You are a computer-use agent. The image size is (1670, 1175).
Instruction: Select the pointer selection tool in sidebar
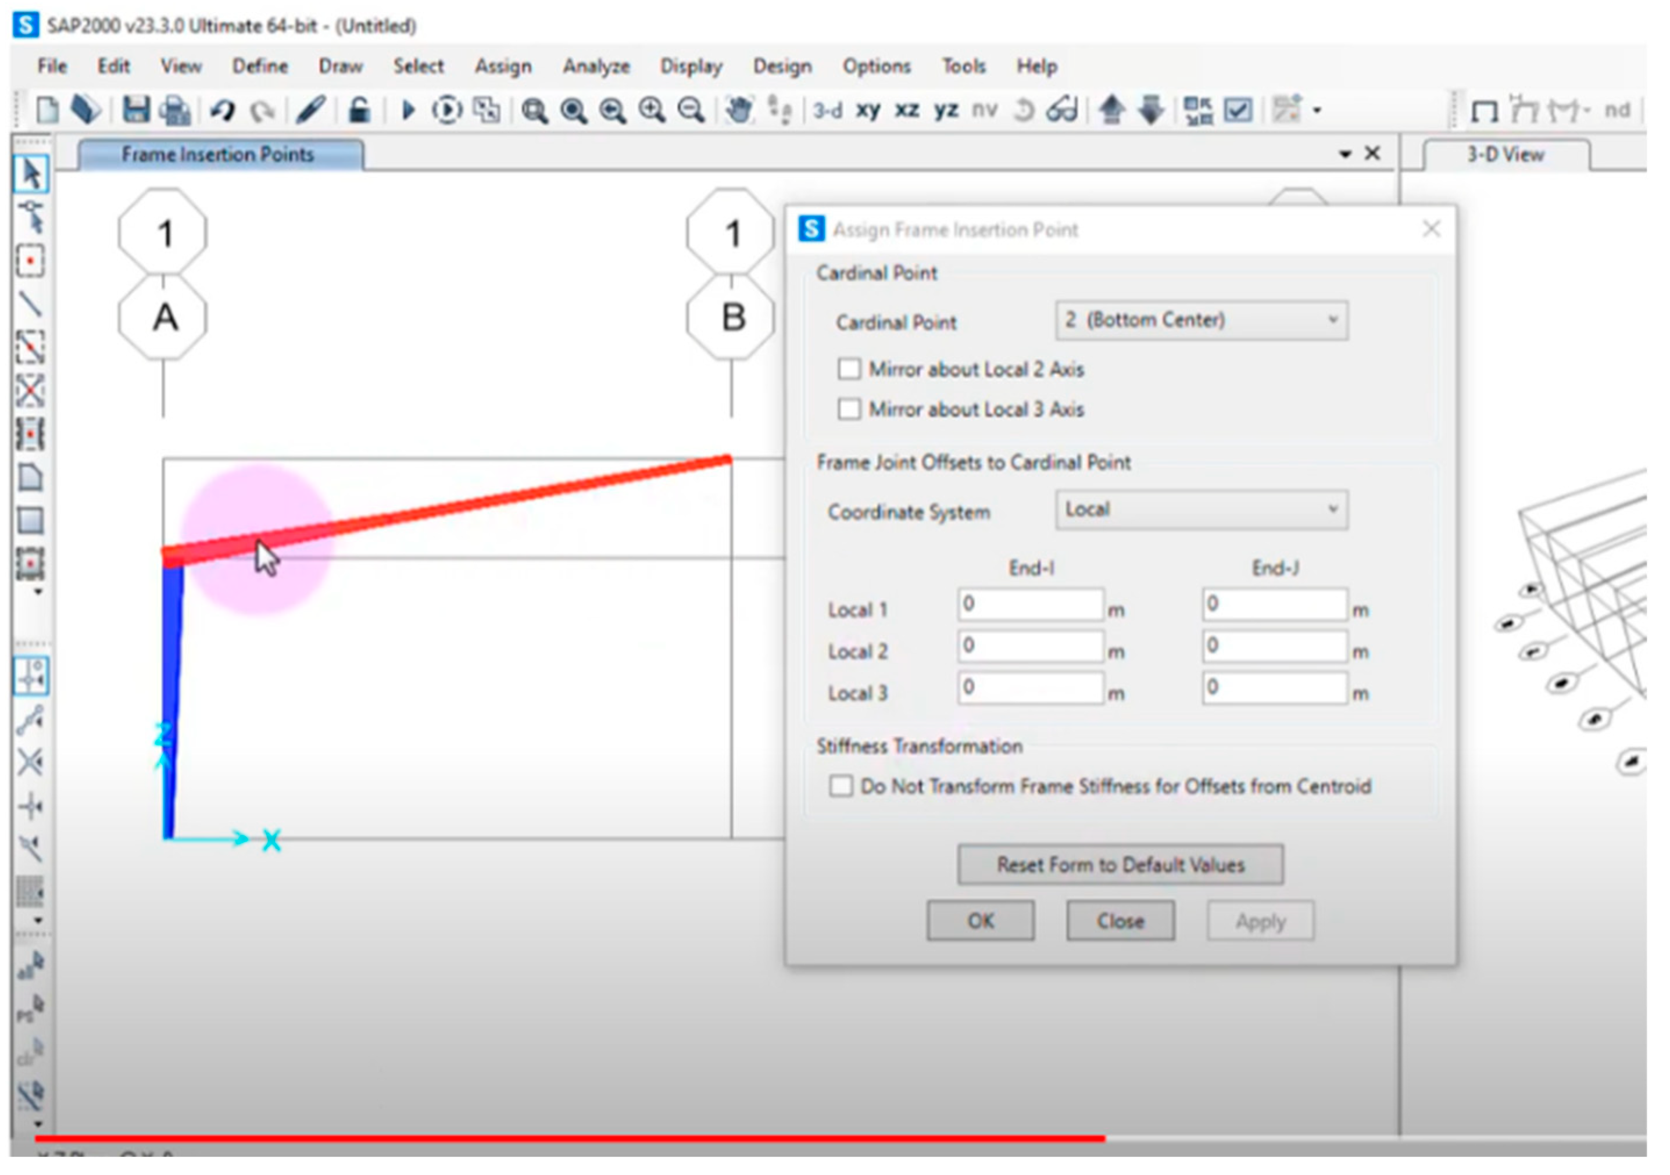pos(31,174)
